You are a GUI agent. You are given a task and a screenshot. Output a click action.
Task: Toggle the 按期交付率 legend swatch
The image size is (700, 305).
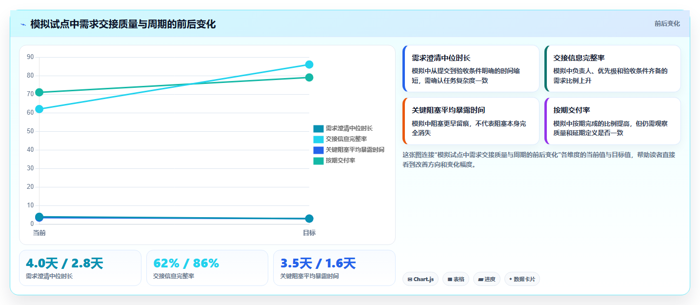[318, 161]
